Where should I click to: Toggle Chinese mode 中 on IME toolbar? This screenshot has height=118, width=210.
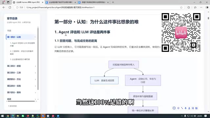coord(178,108)
